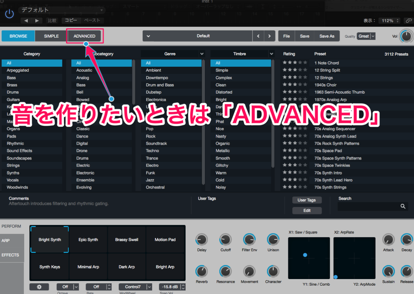Image resolution: width=414 pixels, height=294 pixels.
Task: Click the search magnifier icon
Action: click(403, 206)
